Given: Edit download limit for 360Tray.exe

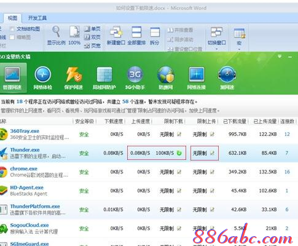Looking at the screenshot, I should (179, 134).
